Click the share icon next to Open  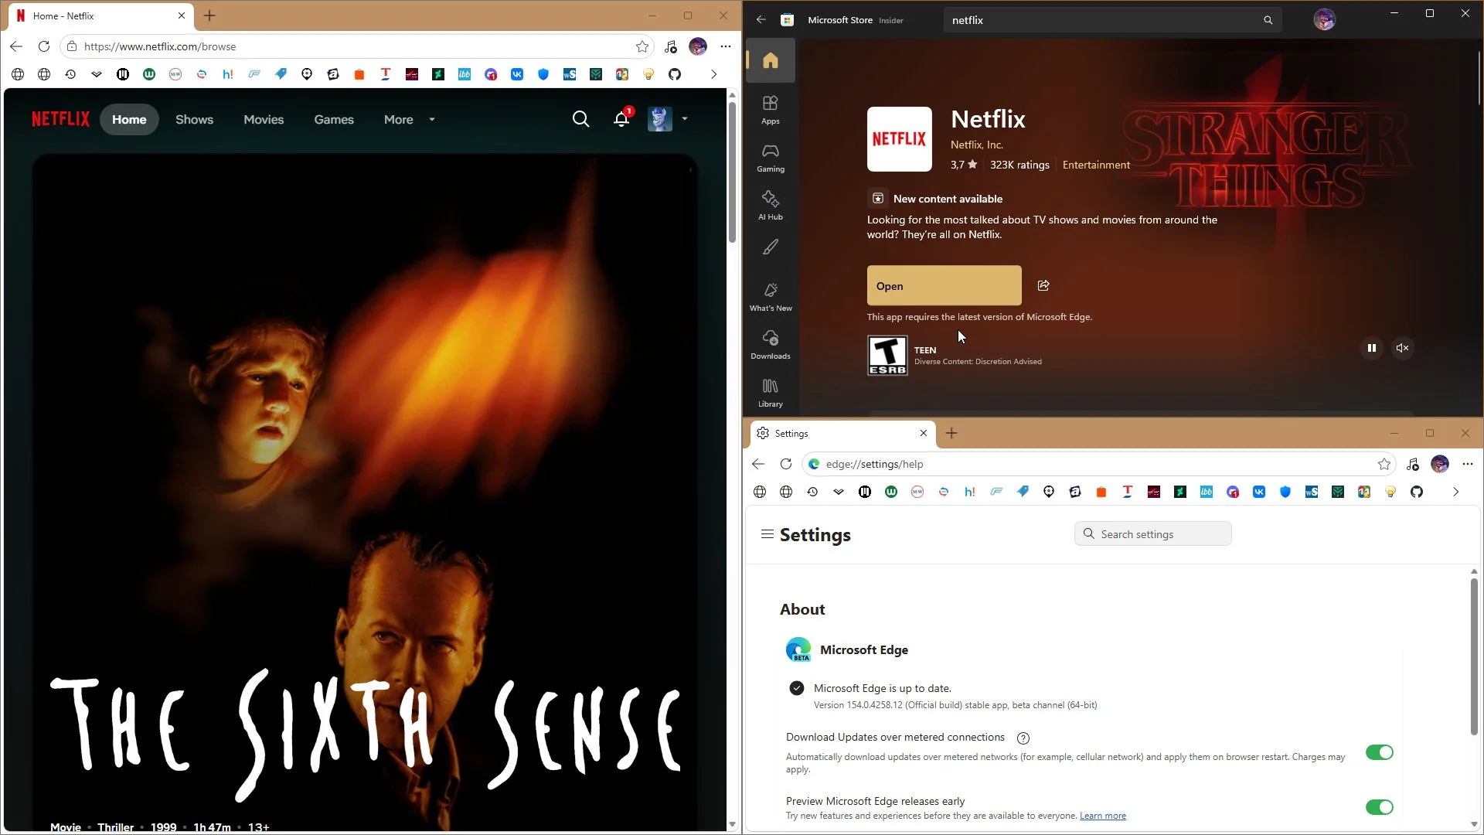coord(1043,285)
